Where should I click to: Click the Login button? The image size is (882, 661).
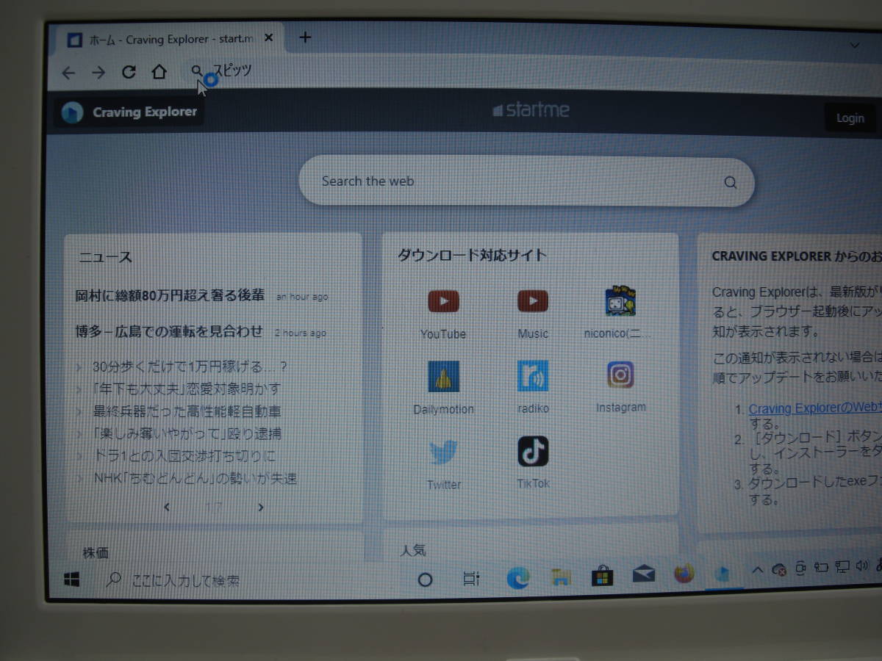point(850,118)
